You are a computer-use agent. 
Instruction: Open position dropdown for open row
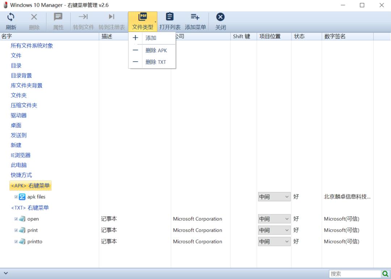click(x=274, y=219)
